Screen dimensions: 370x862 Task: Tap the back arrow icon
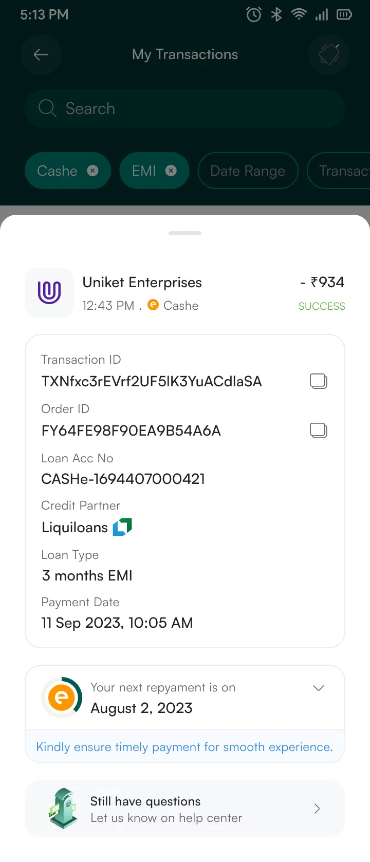(41, 54)
